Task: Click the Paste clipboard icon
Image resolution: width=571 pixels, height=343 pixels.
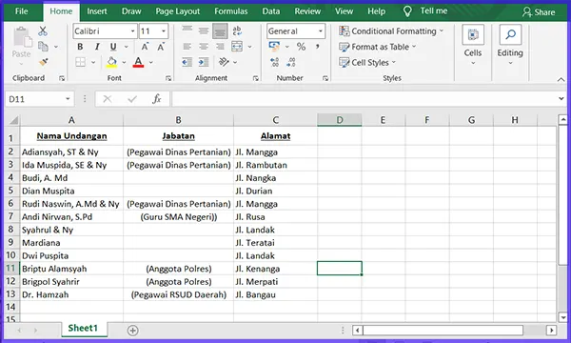Action: point(22,37)
